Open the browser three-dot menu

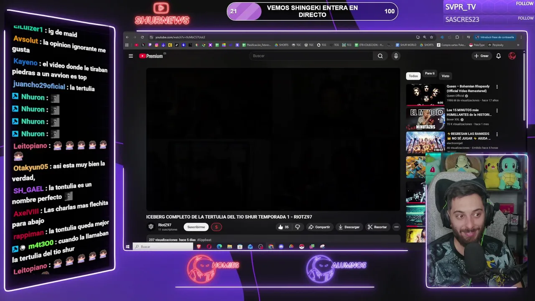tap(521, 37)
